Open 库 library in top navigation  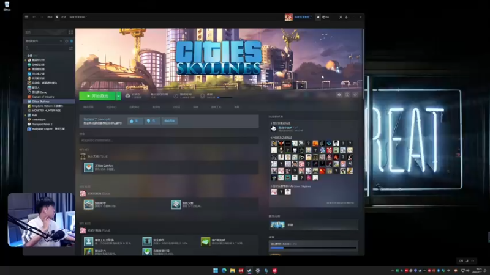click(x=57, y=17)
